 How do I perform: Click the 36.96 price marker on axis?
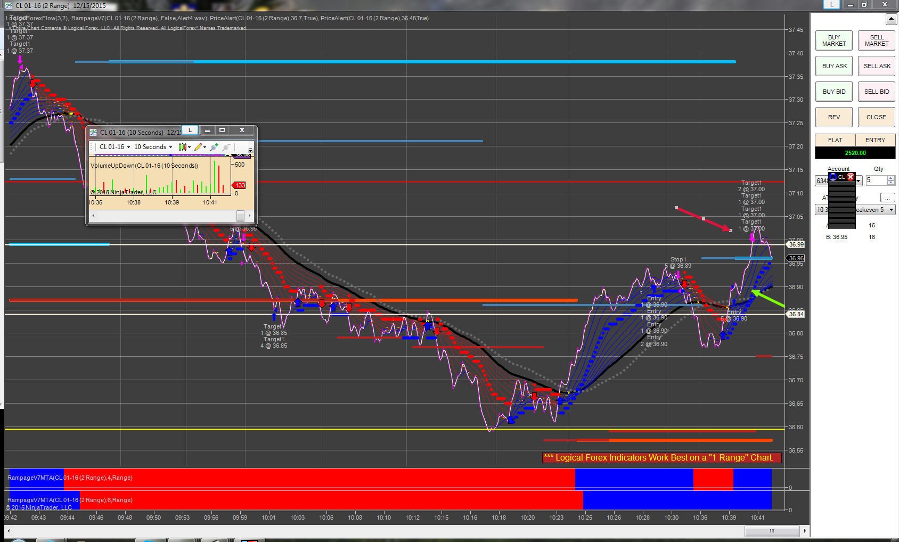point(796,258)
